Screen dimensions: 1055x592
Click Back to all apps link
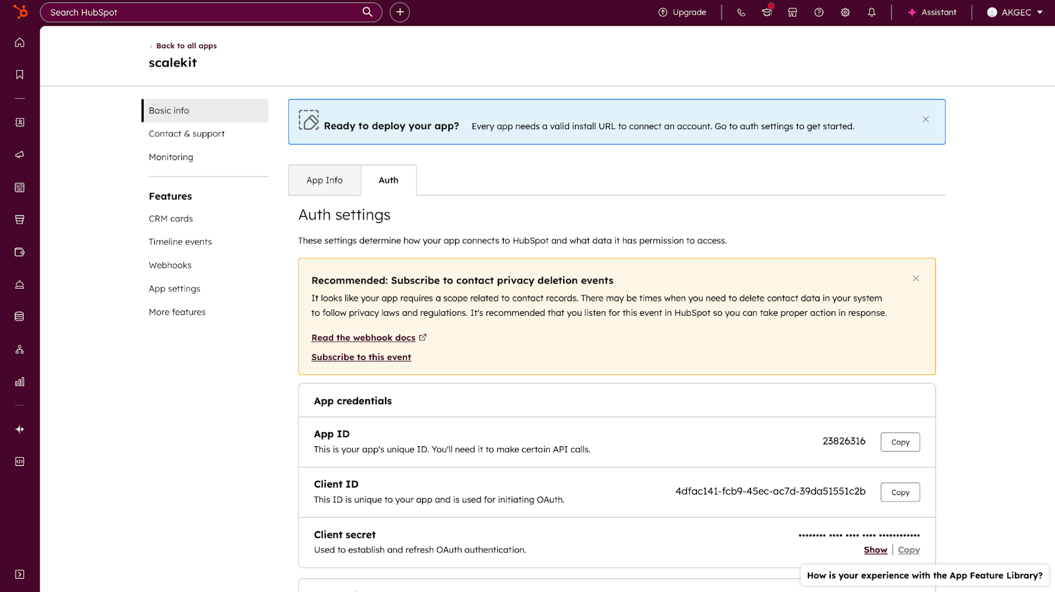[183, 45]
